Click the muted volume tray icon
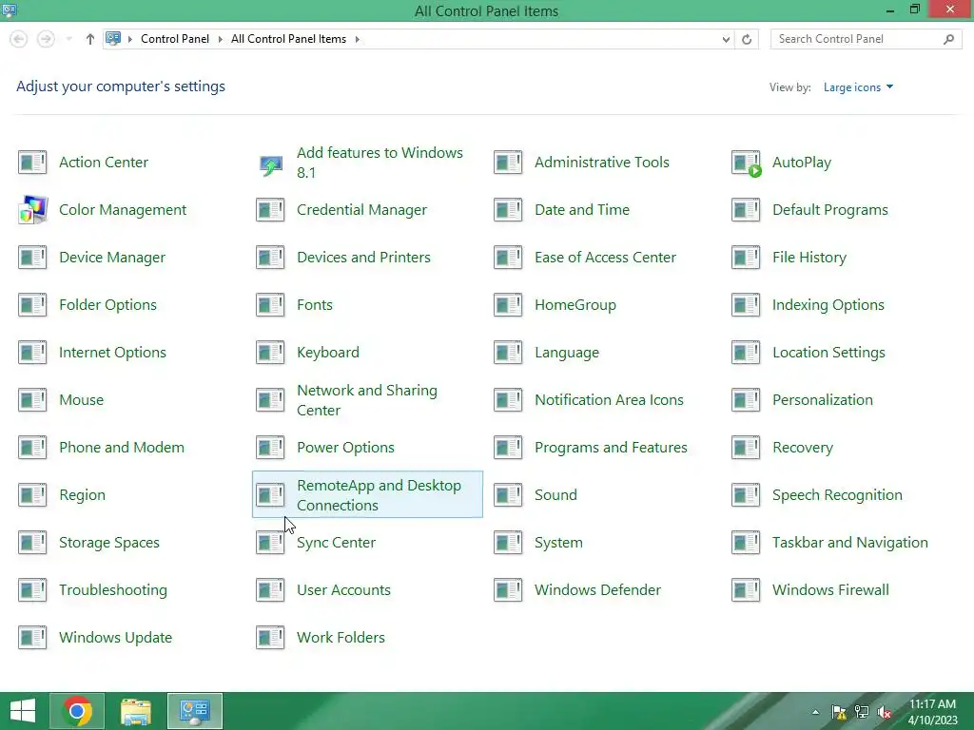The width and height of the screenshot is (974, 730). tap(885, 713)
